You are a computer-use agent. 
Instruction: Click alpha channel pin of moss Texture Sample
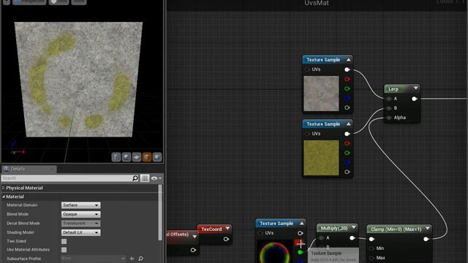(347, 172)
